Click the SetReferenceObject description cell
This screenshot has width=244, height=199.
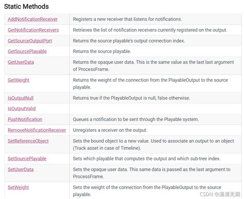(x=155, y=145)
